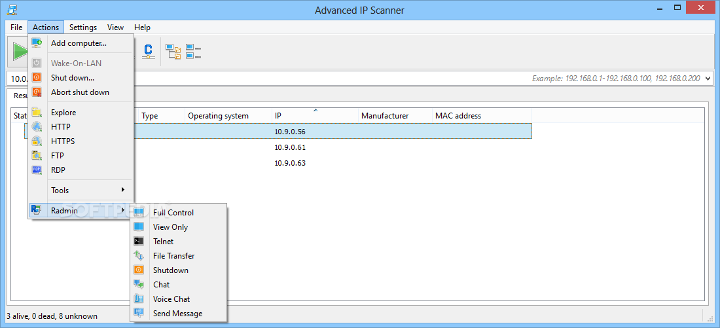This screenshot has height=328, width=720.
Task: Click the Add computer monitor icon
Action: 37,43
